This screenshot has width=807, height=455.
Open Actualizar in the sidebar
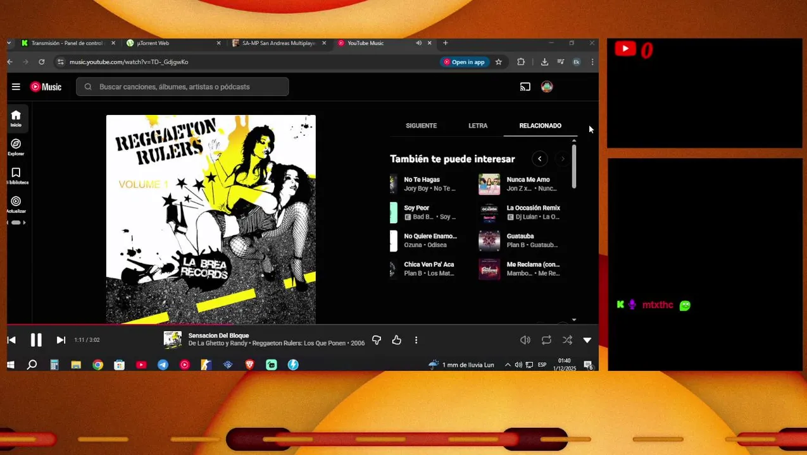16,204
